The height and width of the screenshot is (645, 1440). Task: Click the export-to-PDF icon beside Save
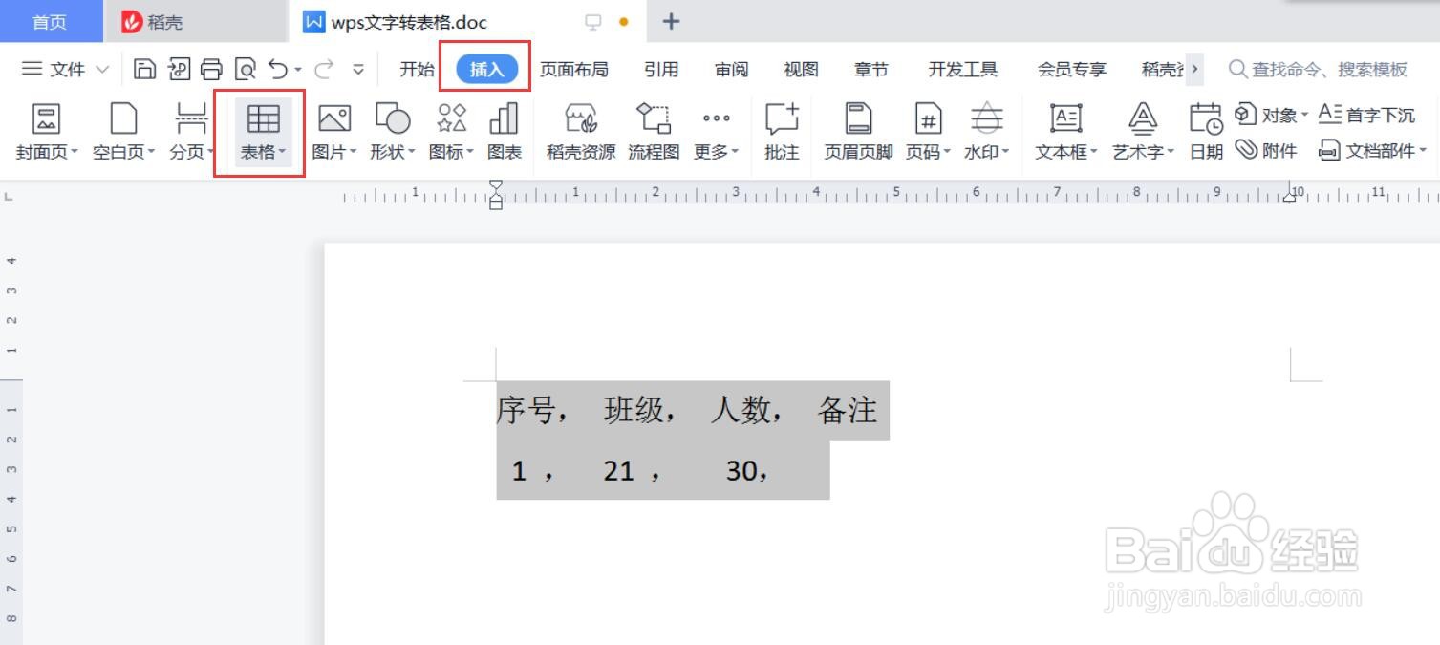(x=179, y=69)
